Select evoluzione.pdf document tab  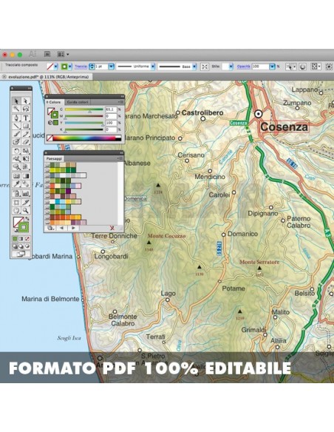pyautogui.click(x=47, y=77)
